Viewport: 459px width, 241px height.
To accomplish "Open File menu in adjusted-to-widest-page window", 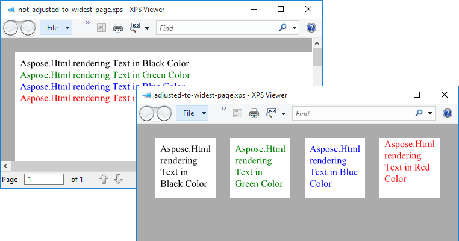I will pos(192,113).
